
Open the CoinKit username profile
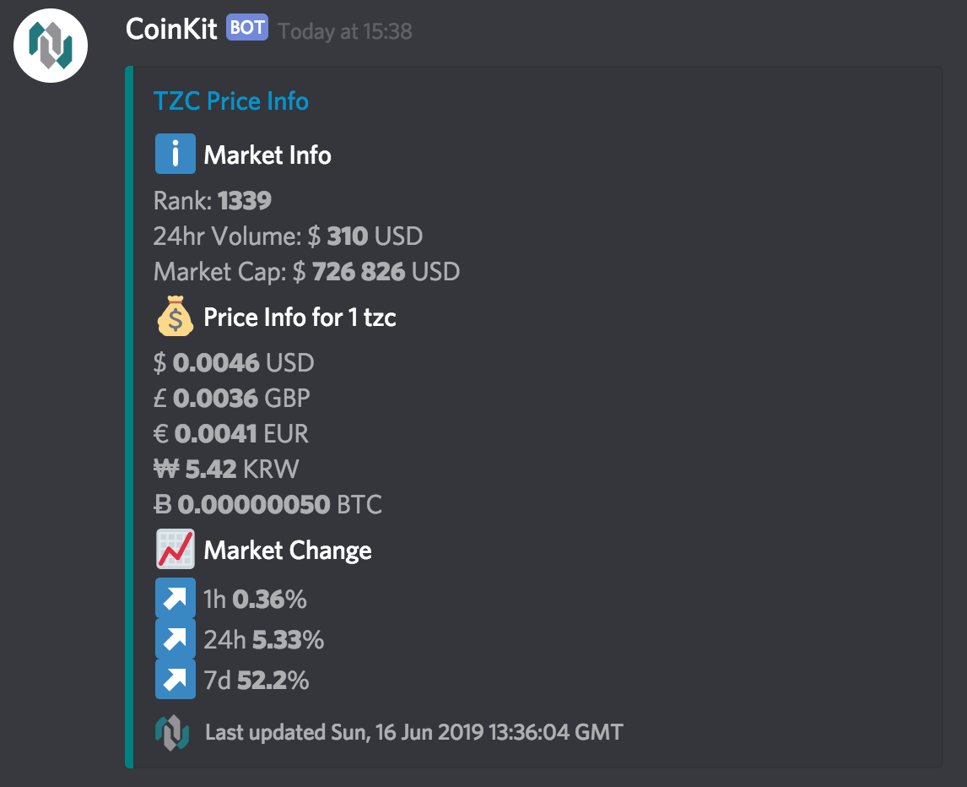point(170,29)
